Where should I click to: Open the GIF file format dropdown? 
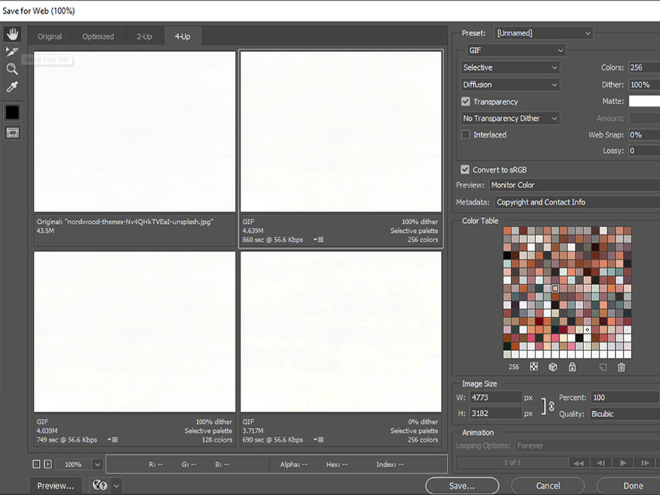tap(516, 50)
